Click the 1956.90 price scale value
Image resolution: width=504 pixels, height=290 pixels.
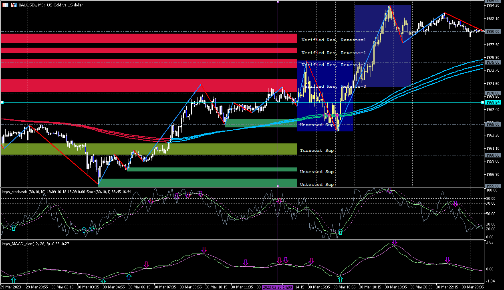(x=492, y=175)
